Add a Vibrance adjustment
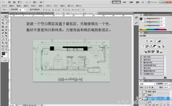The image size is (172, 106). [x=143, y=46]
